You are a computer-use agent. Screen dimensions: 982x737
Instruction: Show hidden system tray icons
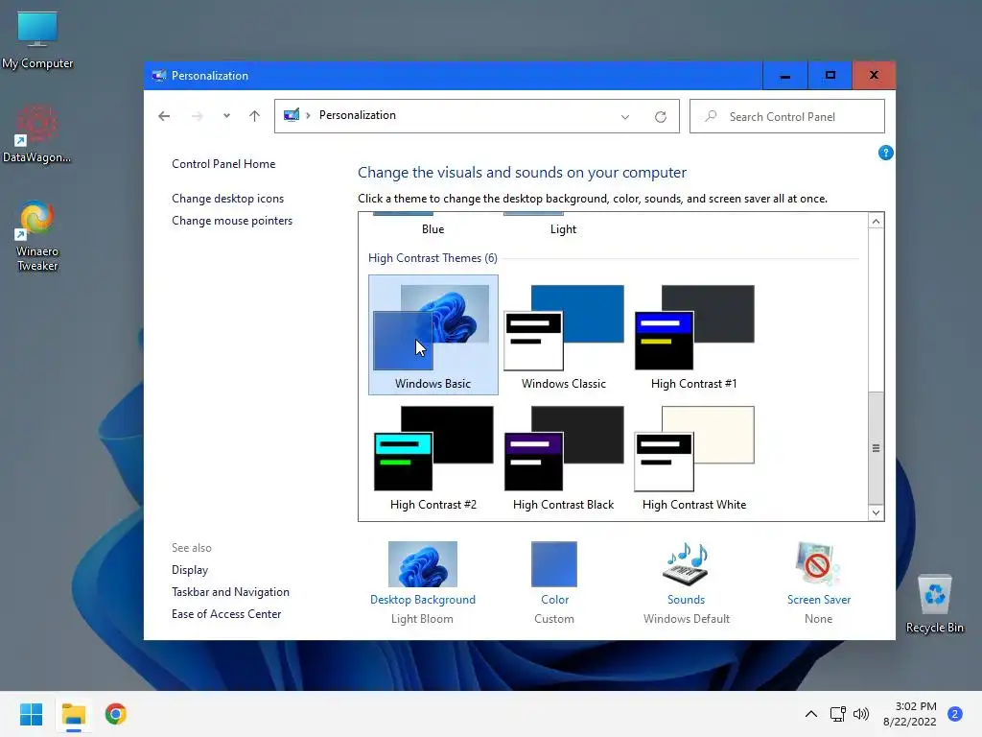point(811,714)
